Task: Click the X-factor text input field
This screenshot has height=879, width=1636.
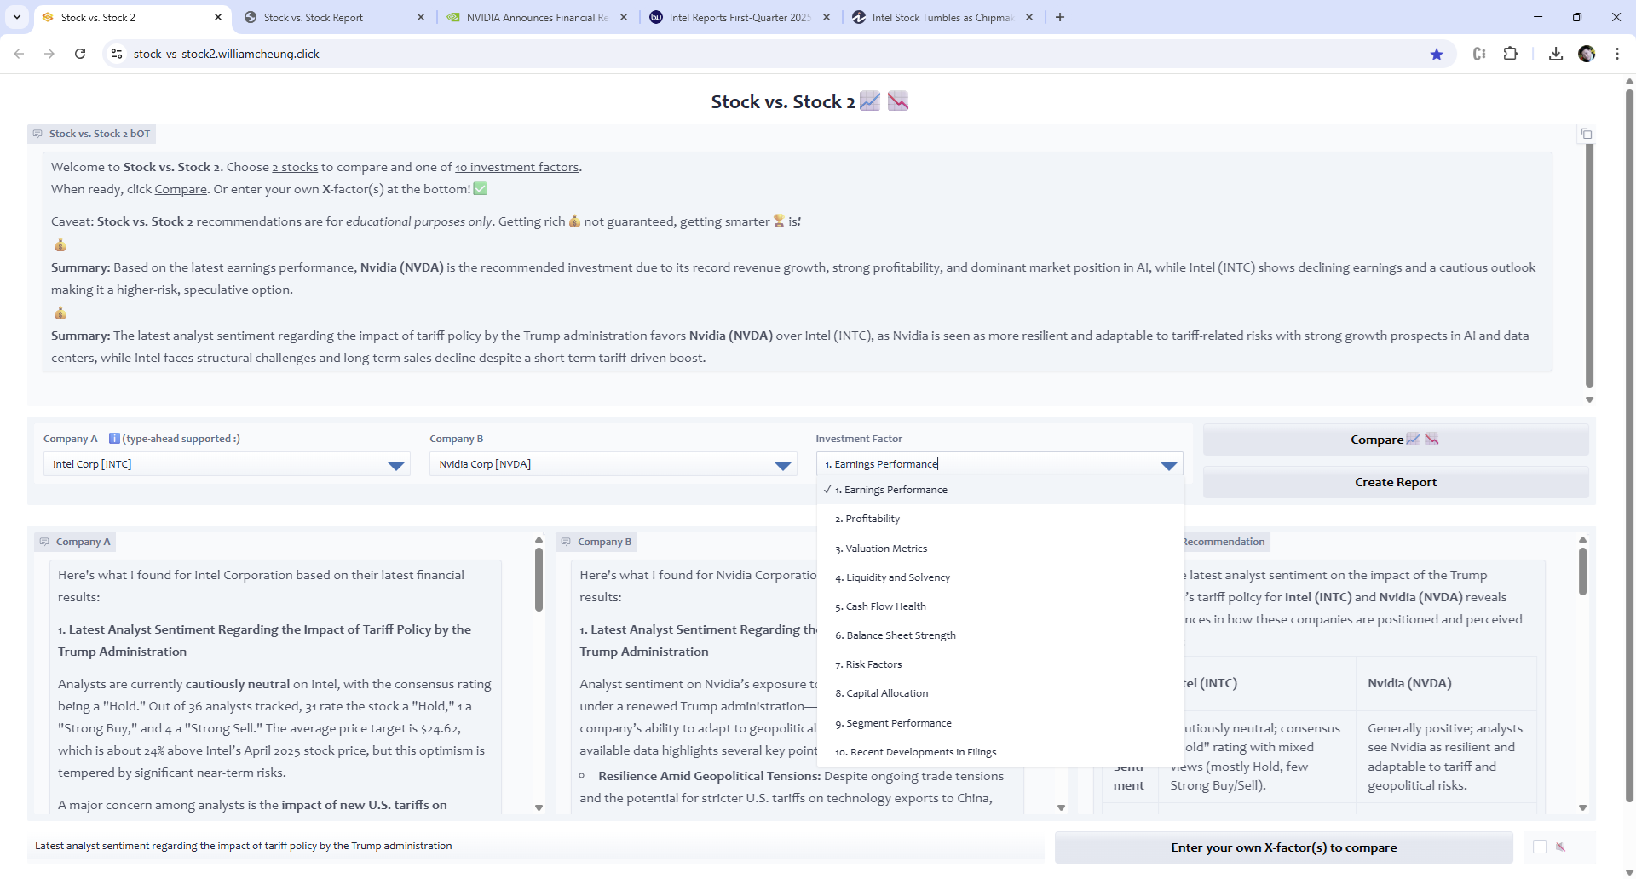Action: [x=537, y=846]
